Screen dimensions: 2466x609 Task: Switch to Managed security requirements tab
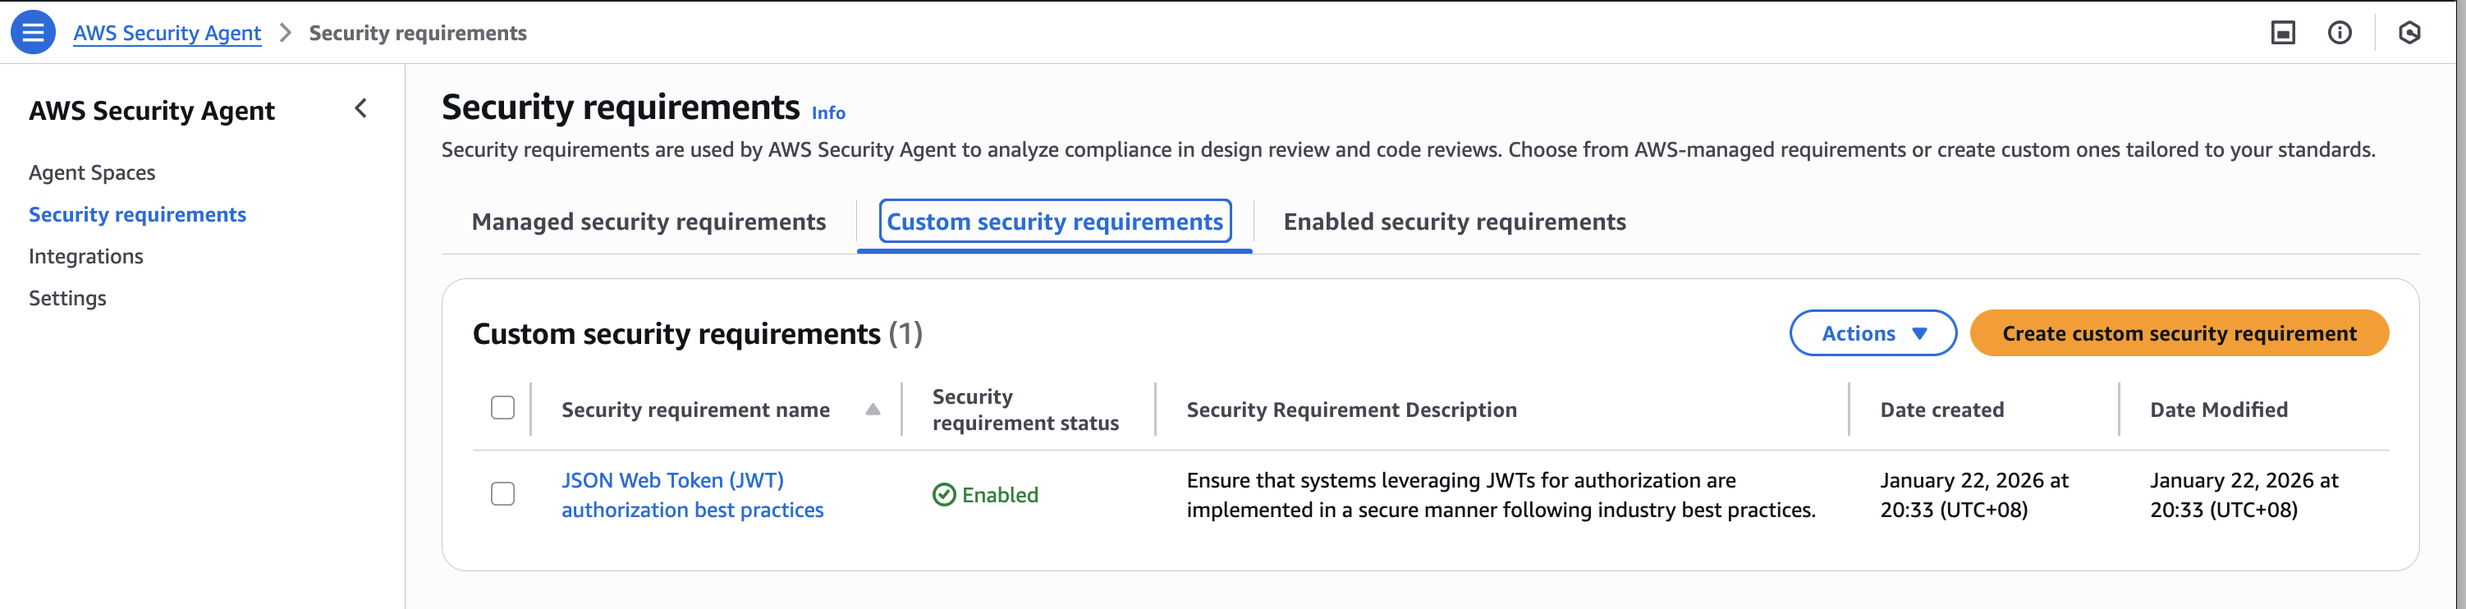[648, 222]
